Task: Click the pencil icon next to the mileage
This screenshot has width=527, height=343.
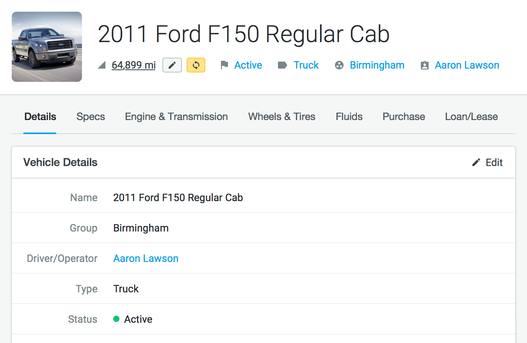Action: click(x=172, y=65)
